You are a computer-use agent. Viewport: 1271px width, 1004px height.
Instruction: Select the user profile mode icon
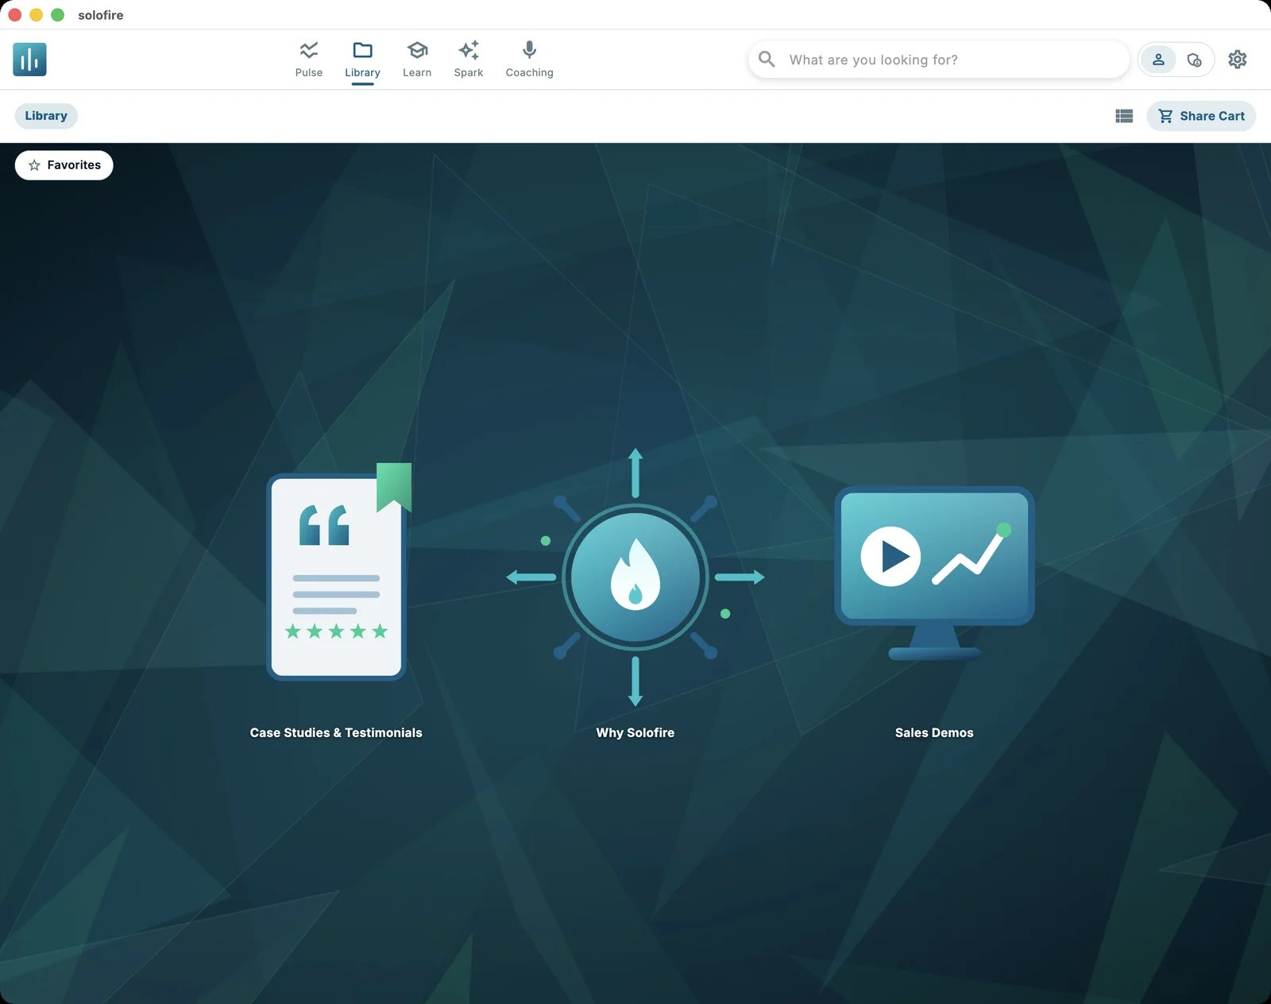[x=1158, y=60]
